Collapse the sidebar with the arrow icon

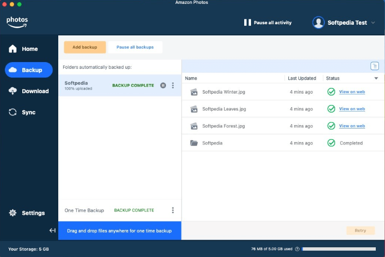pos(52,230)
